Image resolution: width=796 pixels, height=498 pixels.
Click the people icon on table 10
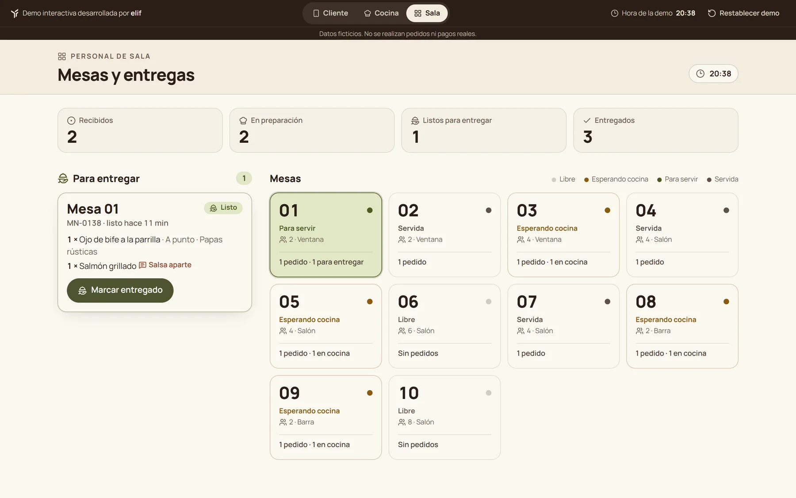pyautogui.click(x=402, y=422)
